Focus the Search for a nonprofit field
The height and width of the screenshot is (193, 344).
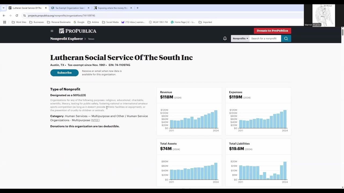point(265,39)
